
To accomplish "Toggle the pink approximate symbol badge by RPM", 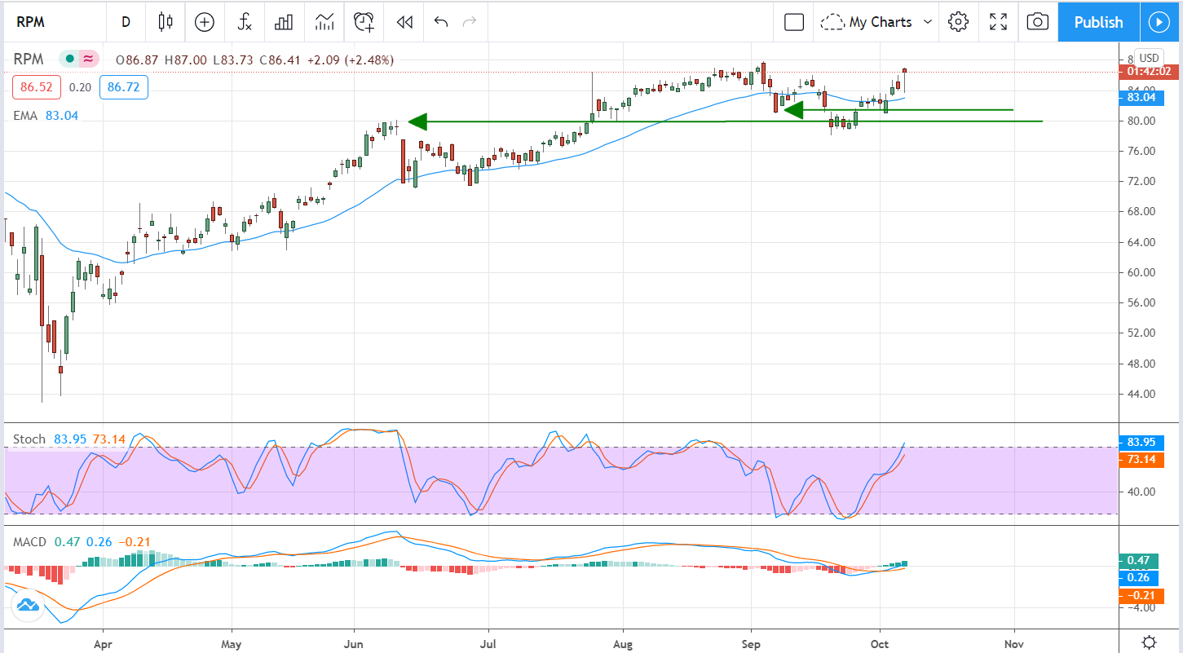I will coord(88,60).
